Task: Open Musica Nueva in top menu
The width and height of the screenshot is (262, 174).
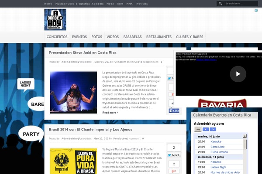Action: click(65, 3)
